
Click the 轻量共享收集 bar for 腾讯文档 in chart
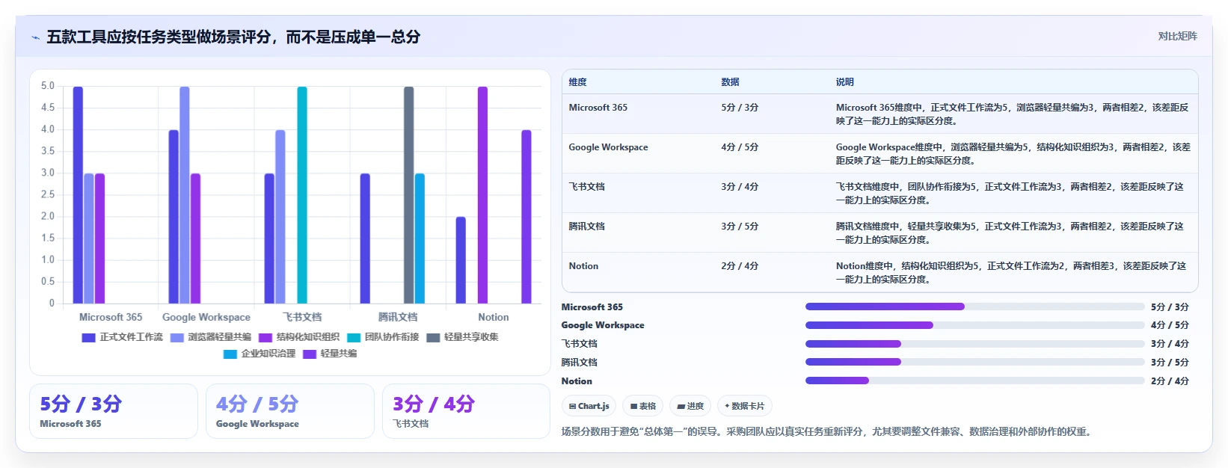[409, 195]
